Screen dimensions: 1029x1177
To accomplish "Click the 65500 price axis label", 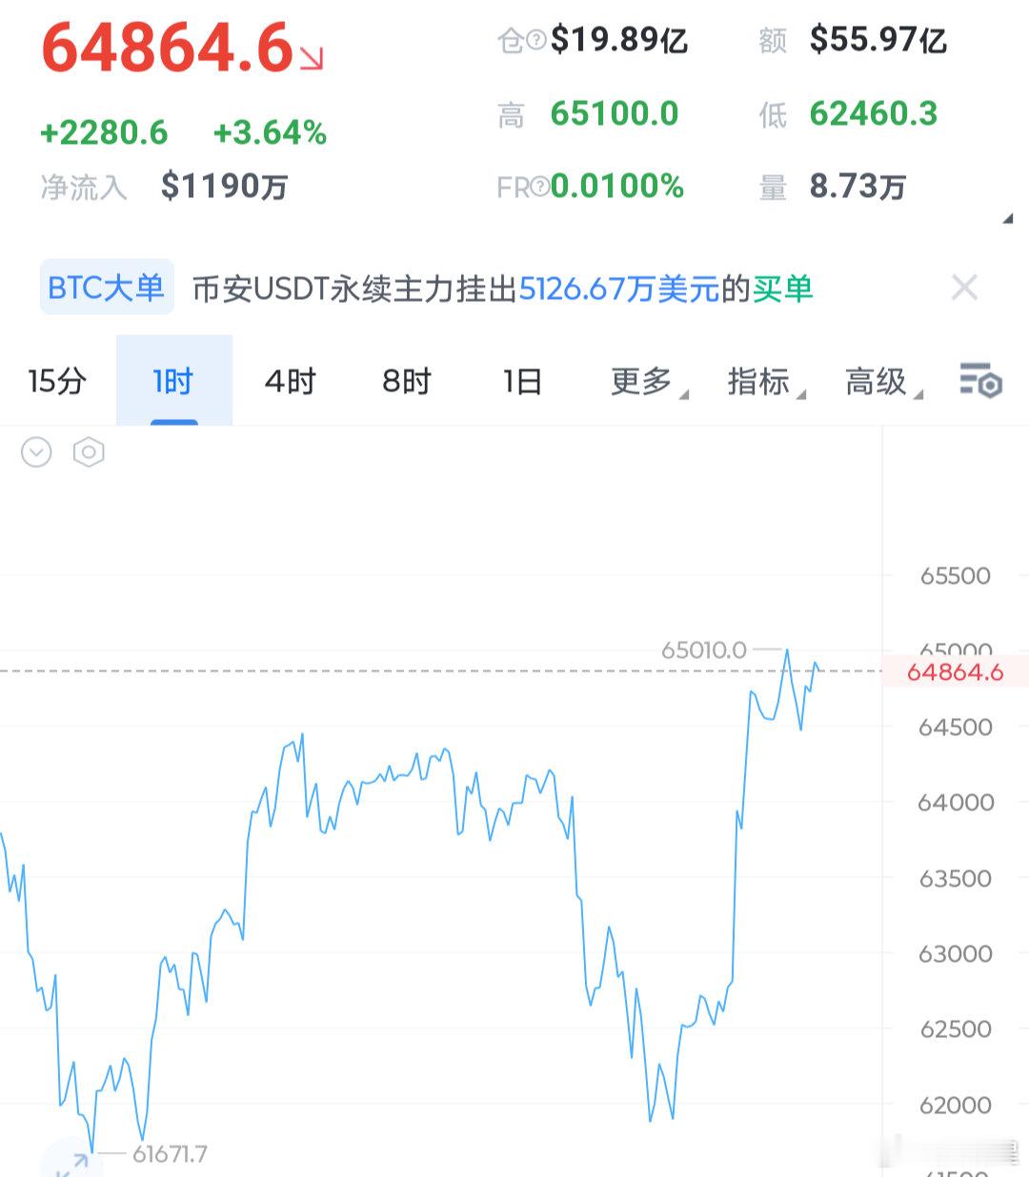I will tap(956, 575).
